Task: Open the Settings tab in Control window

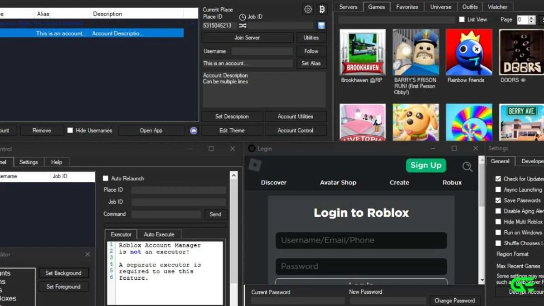Action: pyautogui.click(x=29, y=162)
